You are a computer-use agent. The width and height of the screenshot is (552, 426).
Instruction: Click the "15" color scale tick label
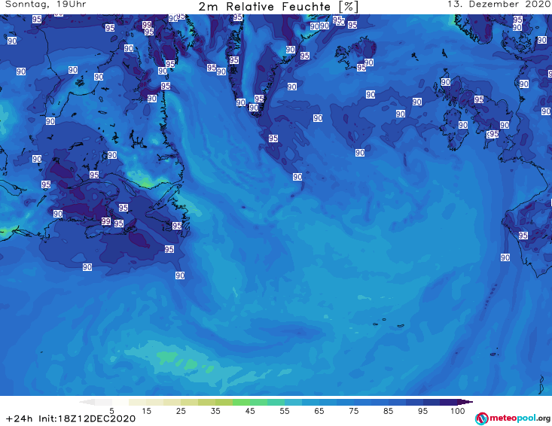point(146,411)
